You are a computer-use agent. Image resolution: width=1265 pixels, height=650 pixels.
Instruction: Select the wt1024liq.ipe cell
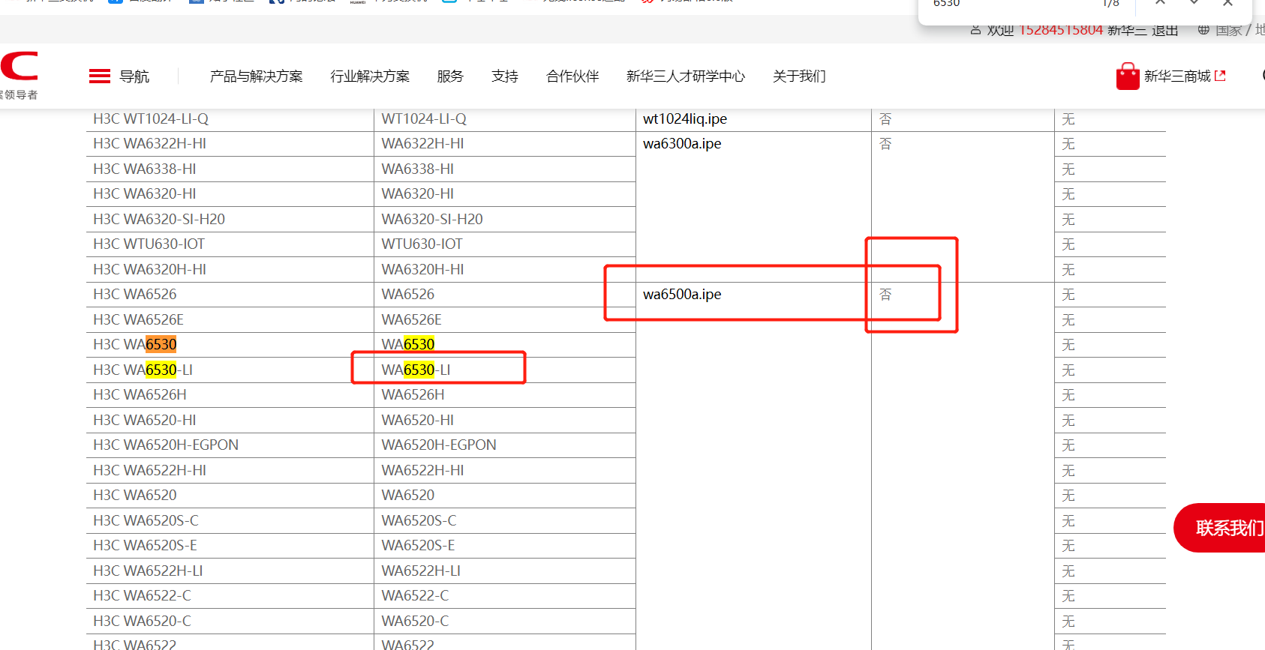click(x=685, y=119)
